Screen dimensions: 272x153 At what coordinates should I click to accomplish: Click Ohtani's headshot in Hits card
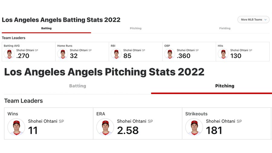coord(223,54)
